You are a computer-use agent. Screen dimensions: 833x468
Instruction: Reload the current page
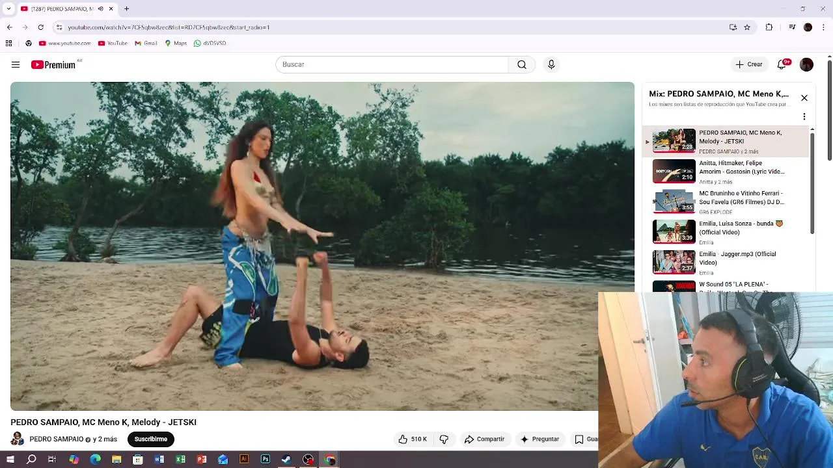(40, 27)
